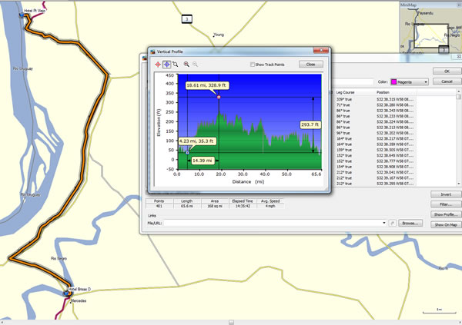Screen dimensions: 462x325
Task: Confirm track properties with OK
Action: pyautogui.click(x=447, y=71)
